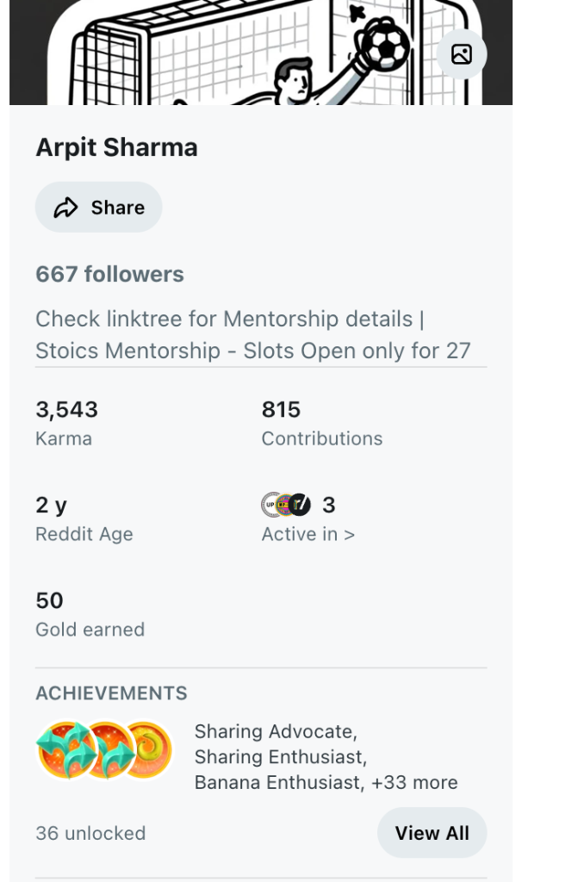Tap the Share button
Viewport: 584px width, 882px height.
(x=98, y=207)
